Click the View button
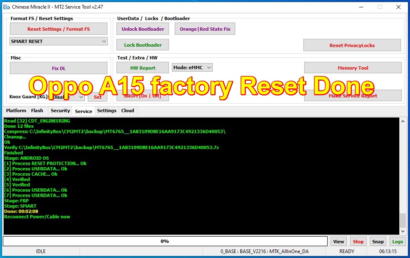The height and width of the screenshot is (258, 410). 338,242
